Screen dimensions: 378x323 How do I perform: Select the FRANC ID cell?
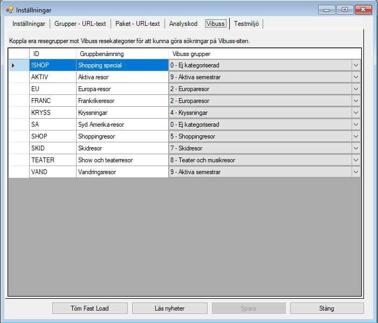(x=53, y=100)
